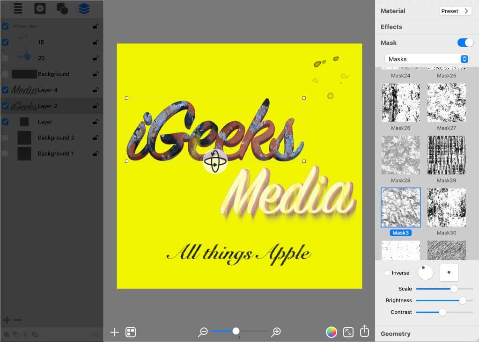
Task: Open the list view sidebar tab
Action: click(18, 8)
